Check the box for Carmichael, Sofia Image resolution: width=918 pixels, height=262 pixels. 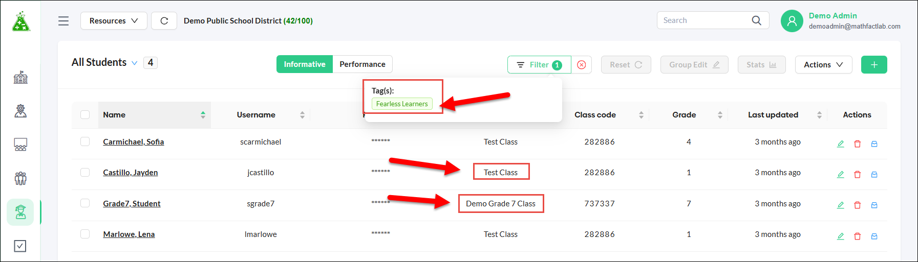(x=85, y=141)
